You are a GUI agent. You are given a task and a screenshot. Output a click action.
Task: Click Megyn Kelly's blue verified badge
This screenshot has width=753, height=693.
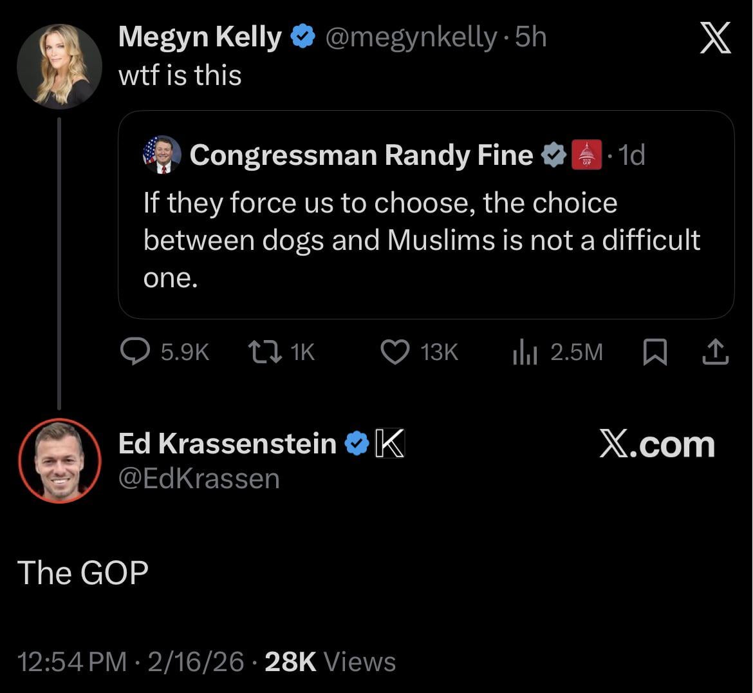pos(303,37)
